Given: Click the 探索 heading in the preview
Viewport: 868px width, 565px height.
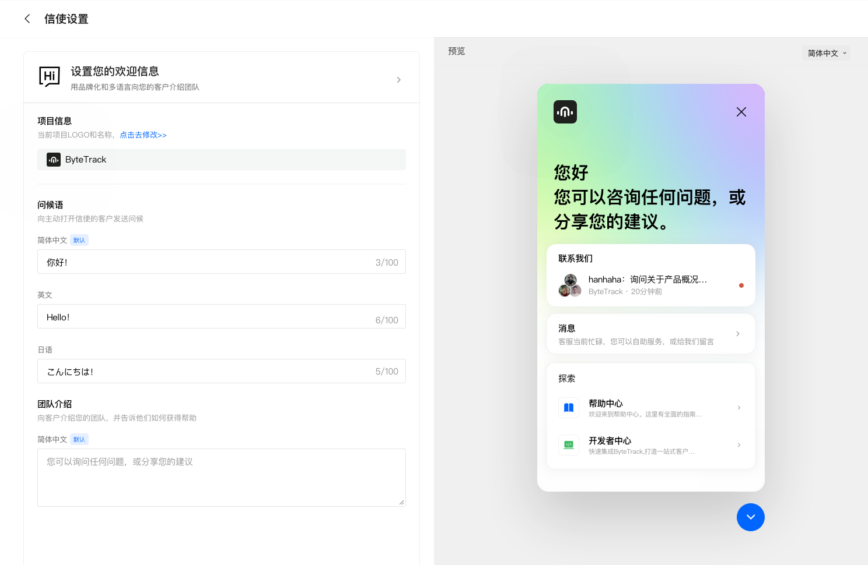Looking at the screenshot, I should [x=567, y=379].
